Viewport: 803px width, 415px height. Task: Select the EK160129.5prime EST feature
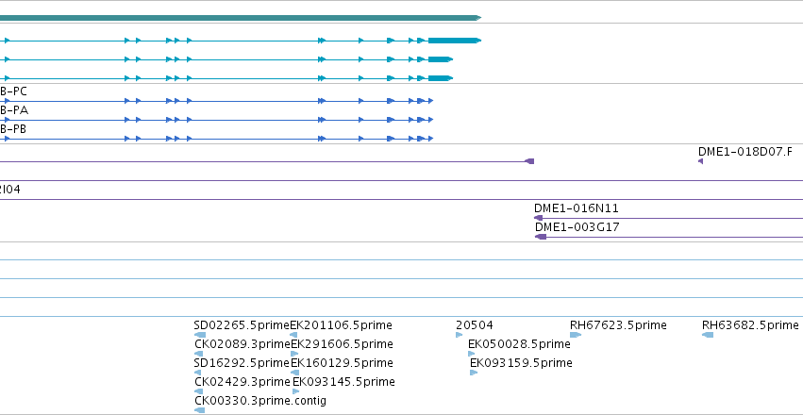point(343,363)
